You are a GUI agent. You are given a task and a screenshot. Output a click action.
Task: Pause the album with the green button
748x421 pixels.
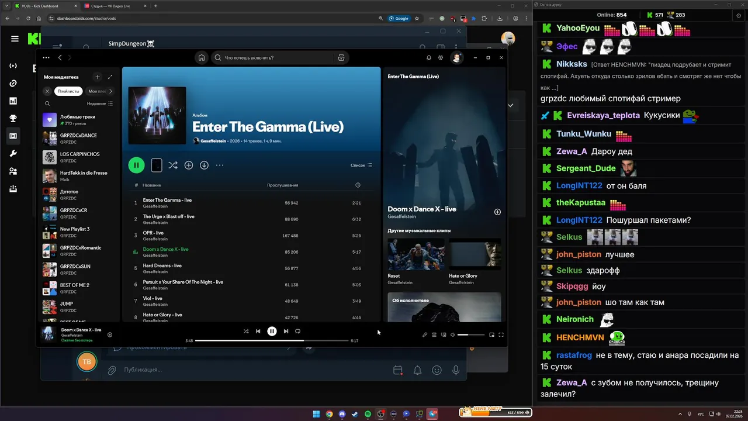click(x=136, y=165)
